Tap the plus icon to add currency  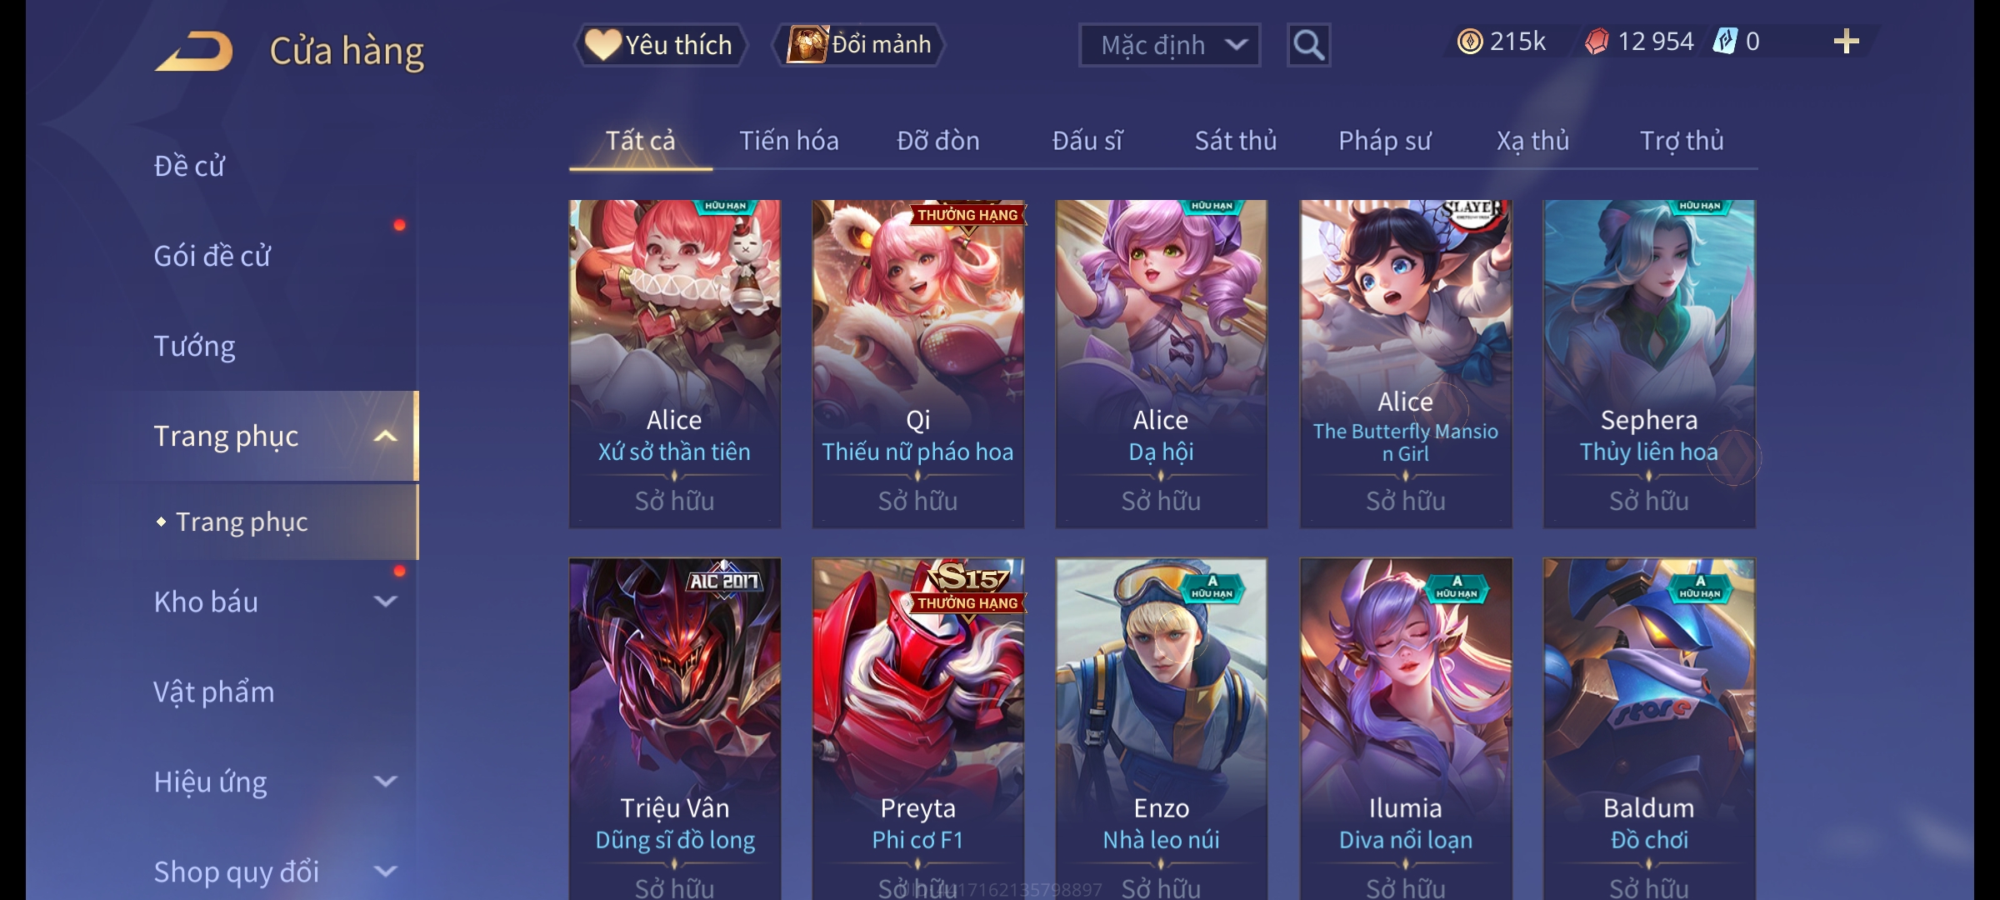point(1846,42)
